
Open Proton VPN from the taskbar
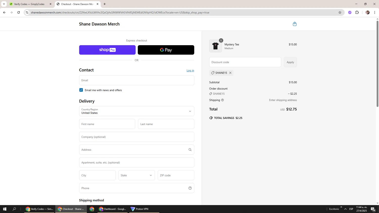pyautogui.click(x=144, y=209)
